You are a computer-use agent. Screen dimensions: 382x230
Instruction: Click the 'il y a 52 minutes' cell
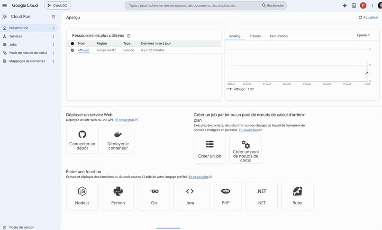pyautogui.click(x=153, y=50)
